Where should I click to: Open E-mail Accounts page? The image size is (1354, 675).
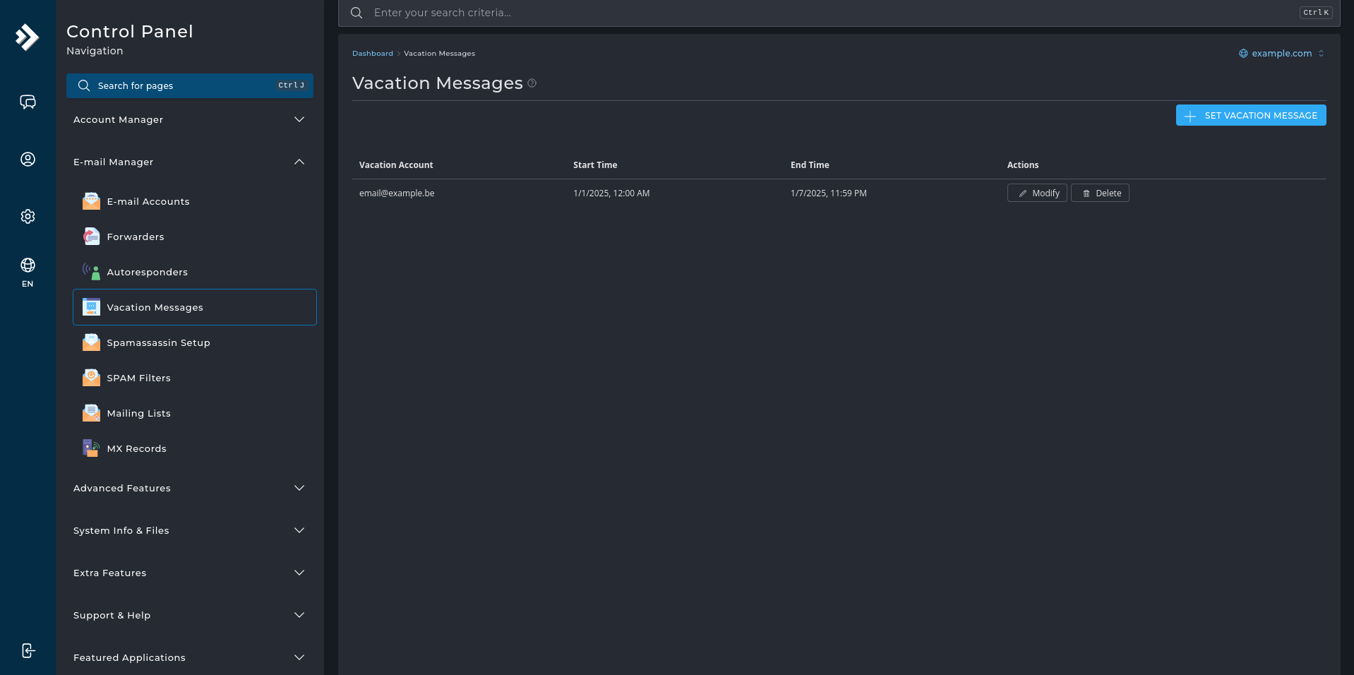pyautogui.click(x=148, y=202)
